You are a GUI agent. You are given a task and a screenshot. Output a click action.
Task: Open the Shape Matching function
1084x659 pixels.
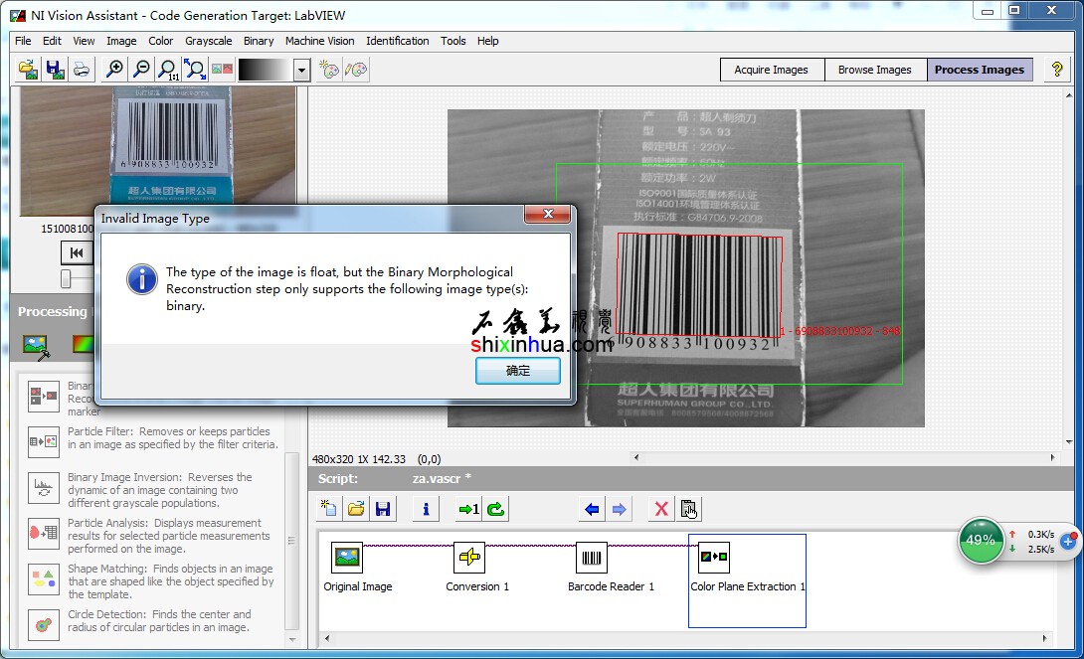(x=43, y=577)
